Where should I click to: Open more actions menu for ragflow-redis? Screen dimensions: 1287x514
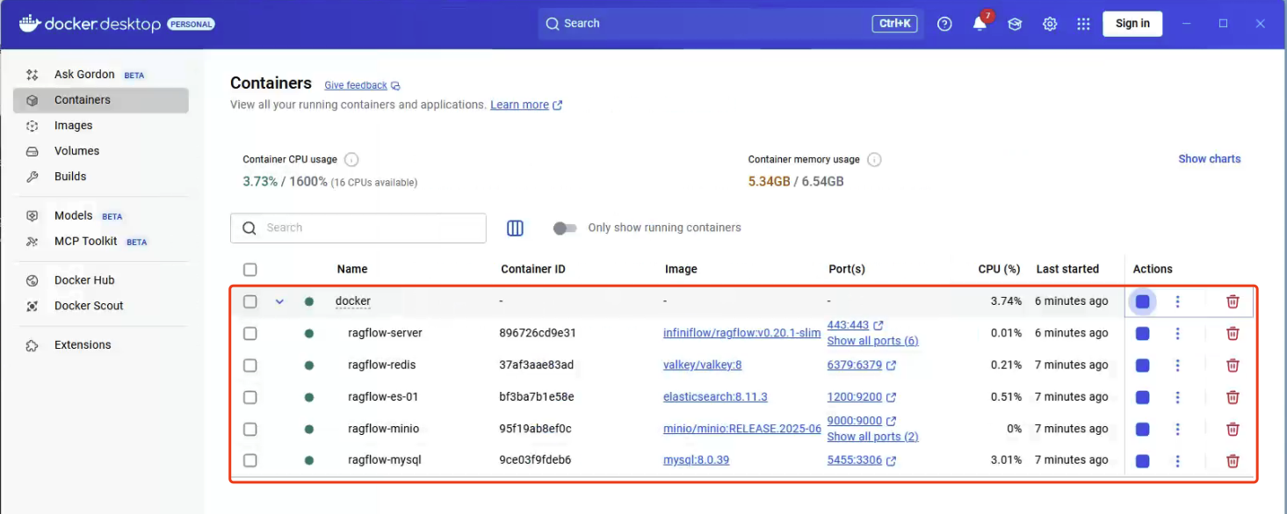pos(1177,366)
